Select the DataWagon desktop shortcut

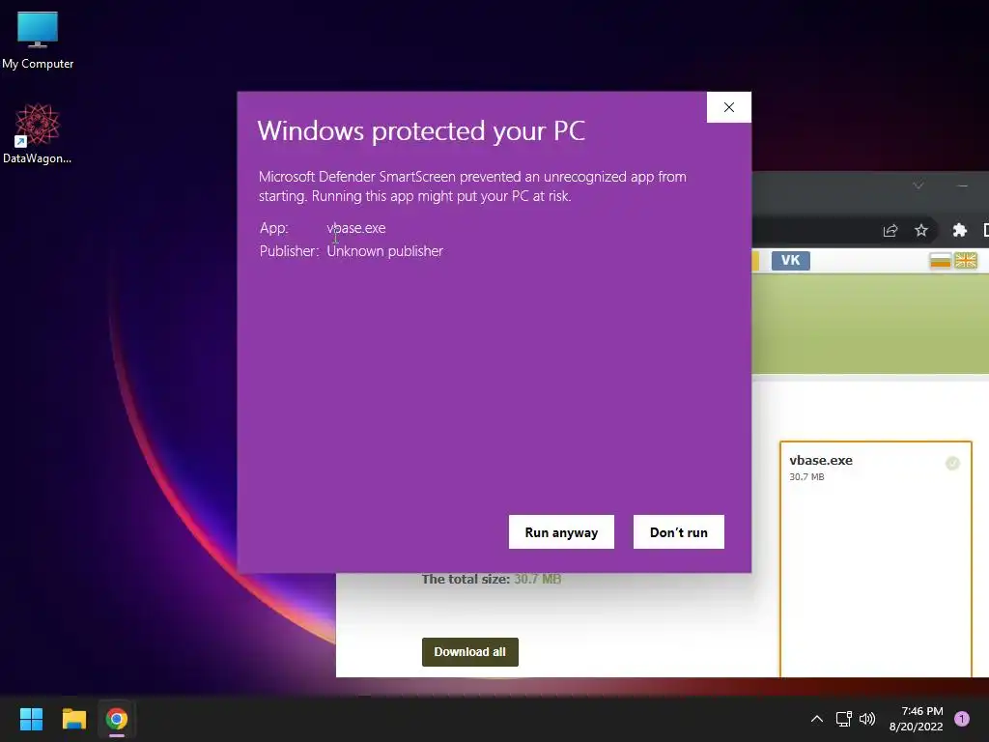[x=38, y=134]
